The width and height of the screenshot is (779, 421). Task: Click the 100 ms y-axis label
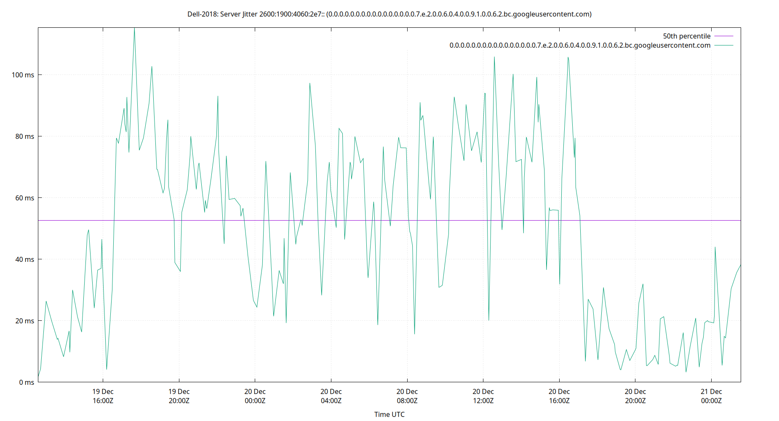click(23, 75)
